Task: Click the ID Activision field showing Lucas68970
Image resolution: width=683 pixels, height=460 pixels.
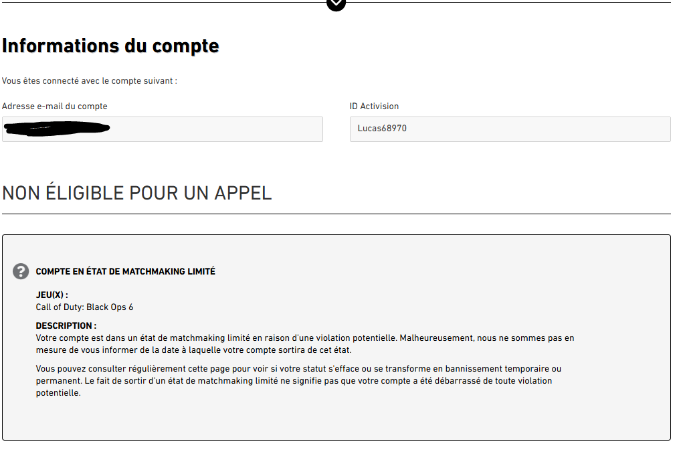Action: point(510,129)
